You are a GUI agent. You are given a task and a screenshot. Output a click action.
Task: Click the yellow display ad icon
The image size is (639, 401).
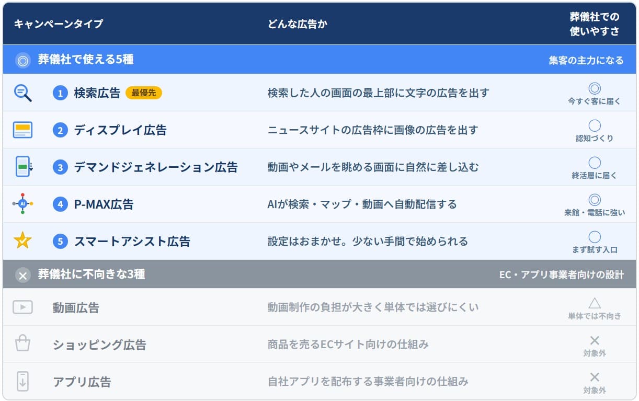(x=22, y=130)
